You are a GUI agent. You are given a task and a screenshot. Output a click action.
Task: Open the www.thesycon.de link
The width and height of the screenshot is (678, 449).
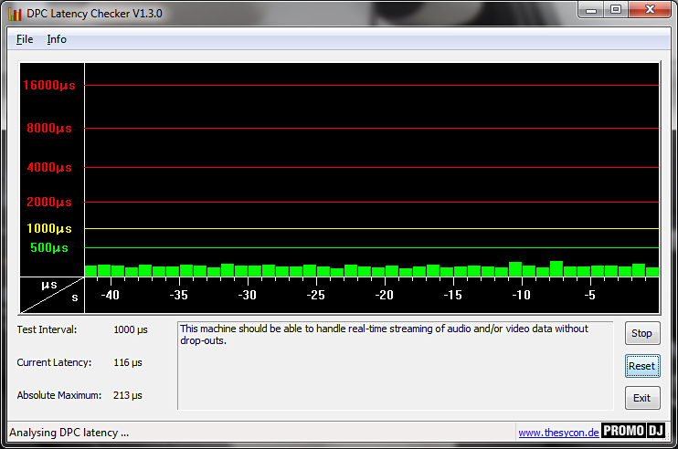[x=558, y=433]
